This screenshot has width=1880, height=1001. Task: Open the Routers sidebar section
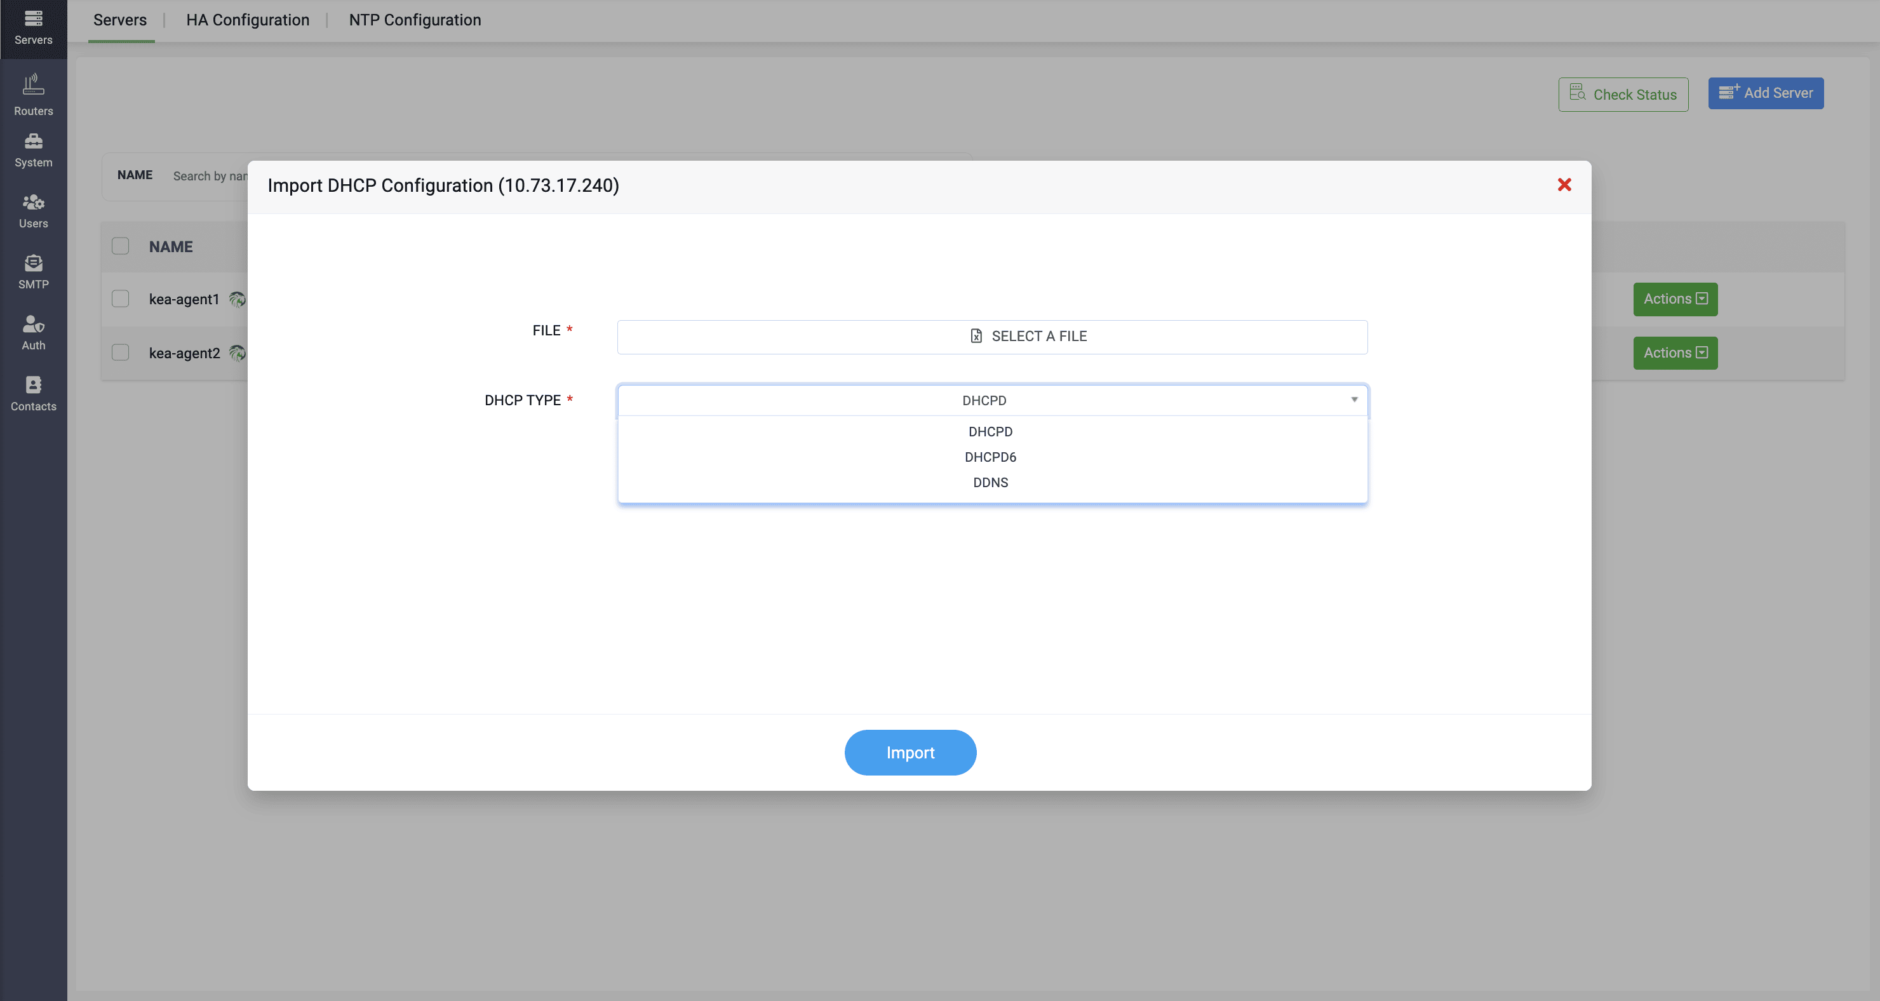click(34, 95)
